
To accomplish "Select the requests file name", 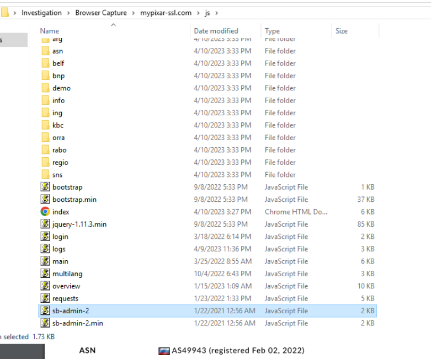I will pos(65,298).
